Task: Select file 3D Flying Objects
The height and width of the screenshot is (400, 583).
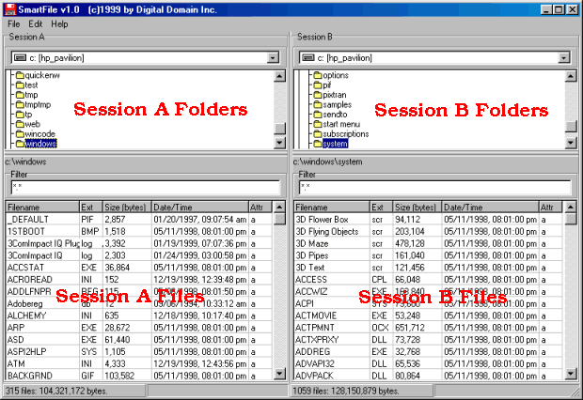Action: click(327, 231)
